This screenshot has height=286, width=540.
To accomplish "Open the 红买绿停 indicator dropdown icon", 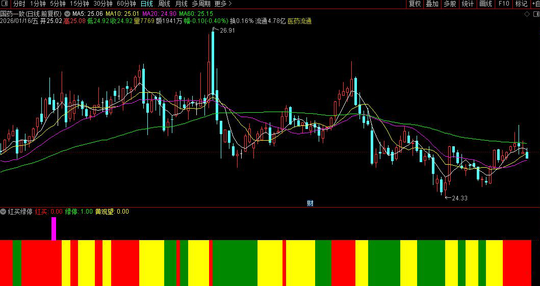I will [x=3, y=212].
